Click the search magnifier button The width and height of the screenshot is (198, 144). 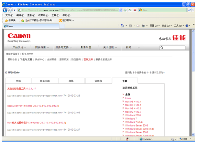pyautogui.click(x=189, y=10)
